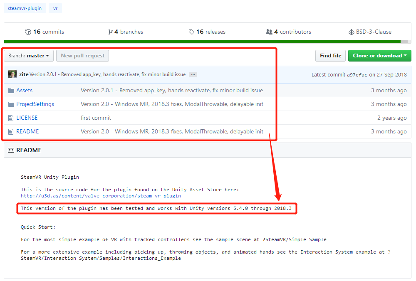The image size is (416, 281).
Task: Click the green language bar
Action: click(202, 42)
